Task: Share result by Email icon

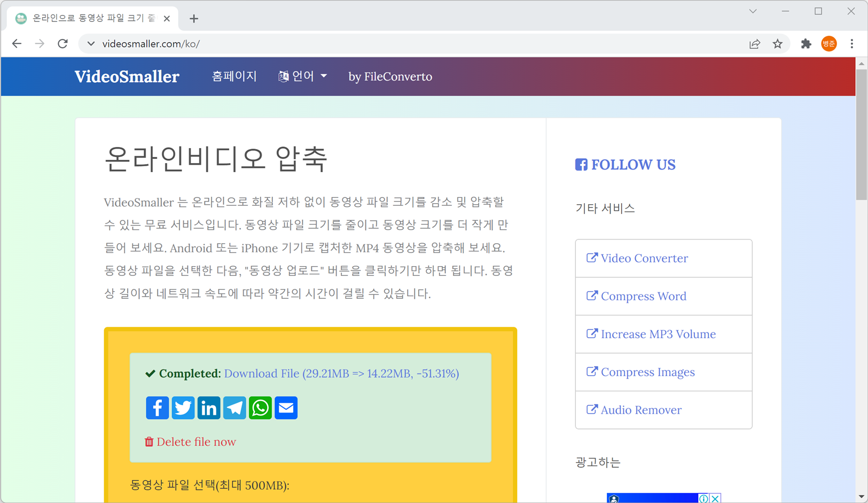Action: coord(286,408)
